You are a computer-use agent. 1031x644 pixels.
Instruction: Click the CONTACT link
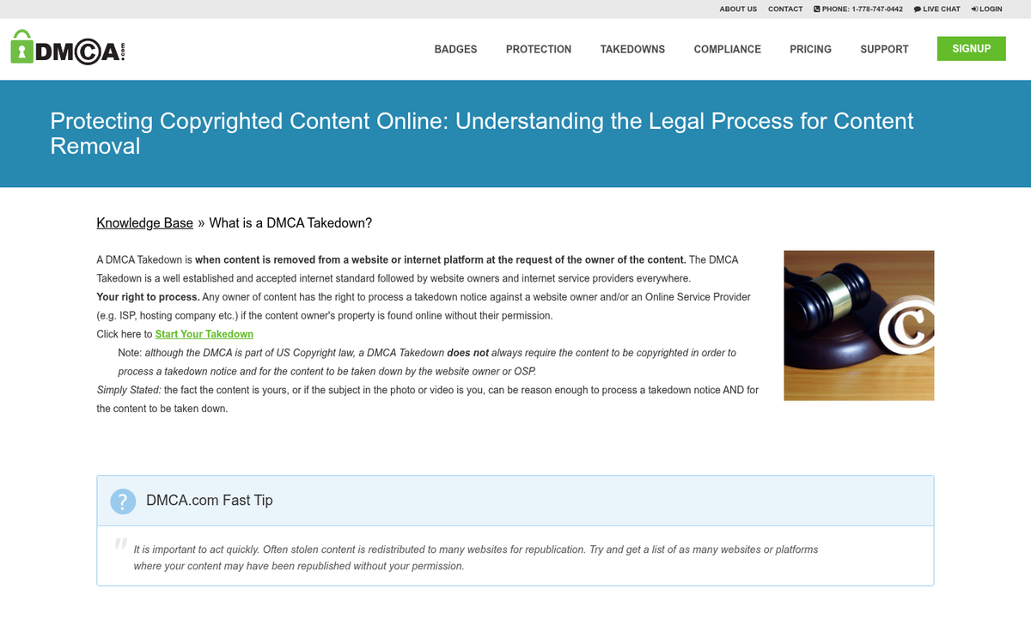[x=784, y=9]
